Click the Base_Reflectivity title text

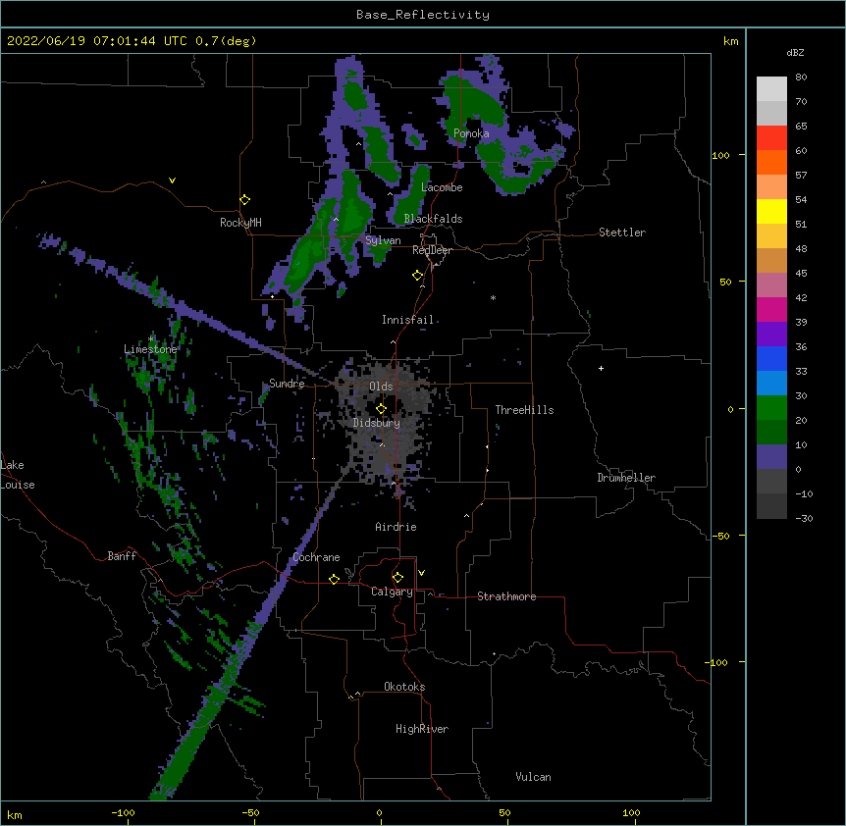pyautogui.click(x=423, y=15)
